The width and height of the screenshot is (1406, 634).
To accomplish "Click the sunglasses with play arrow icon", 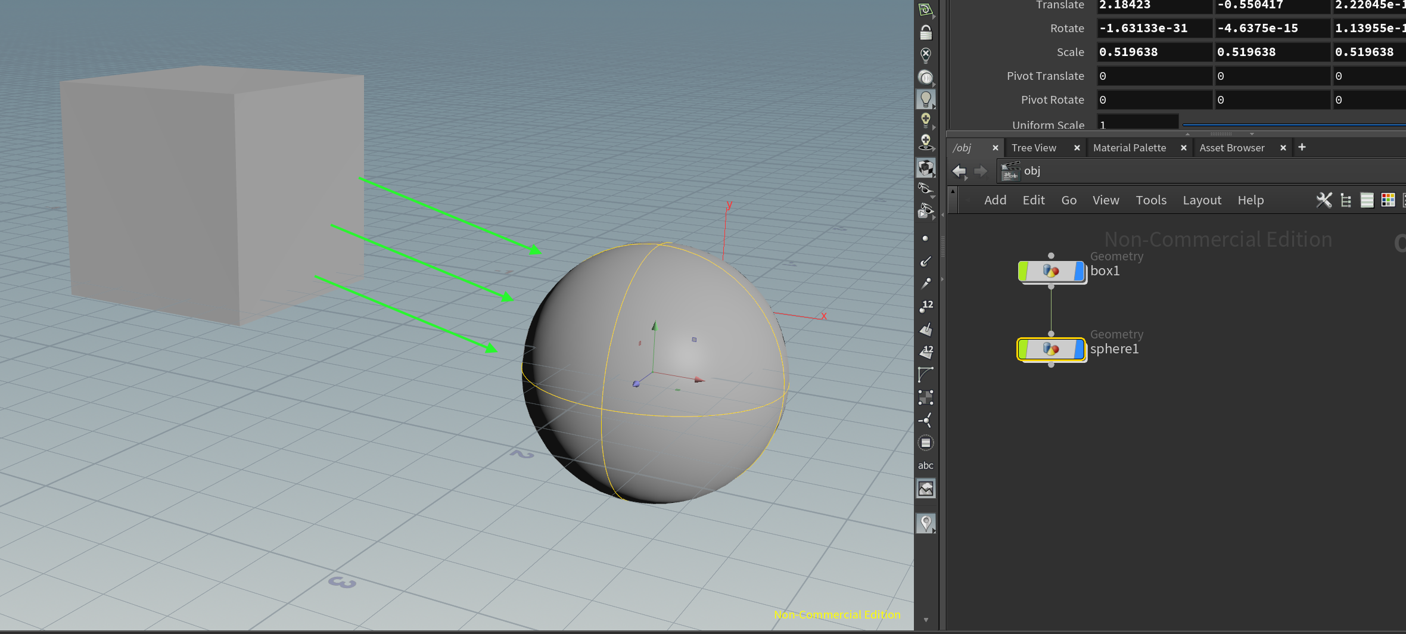I will click(x=926, y=210).
